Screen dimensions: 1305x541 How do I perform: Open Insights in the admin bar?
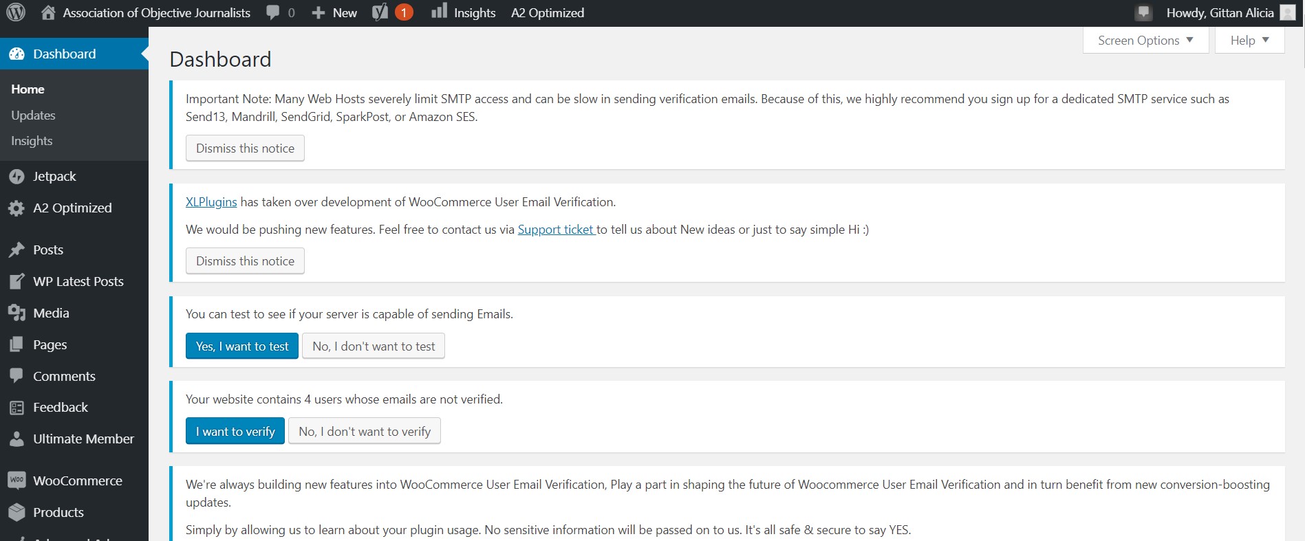pos(475,12)
